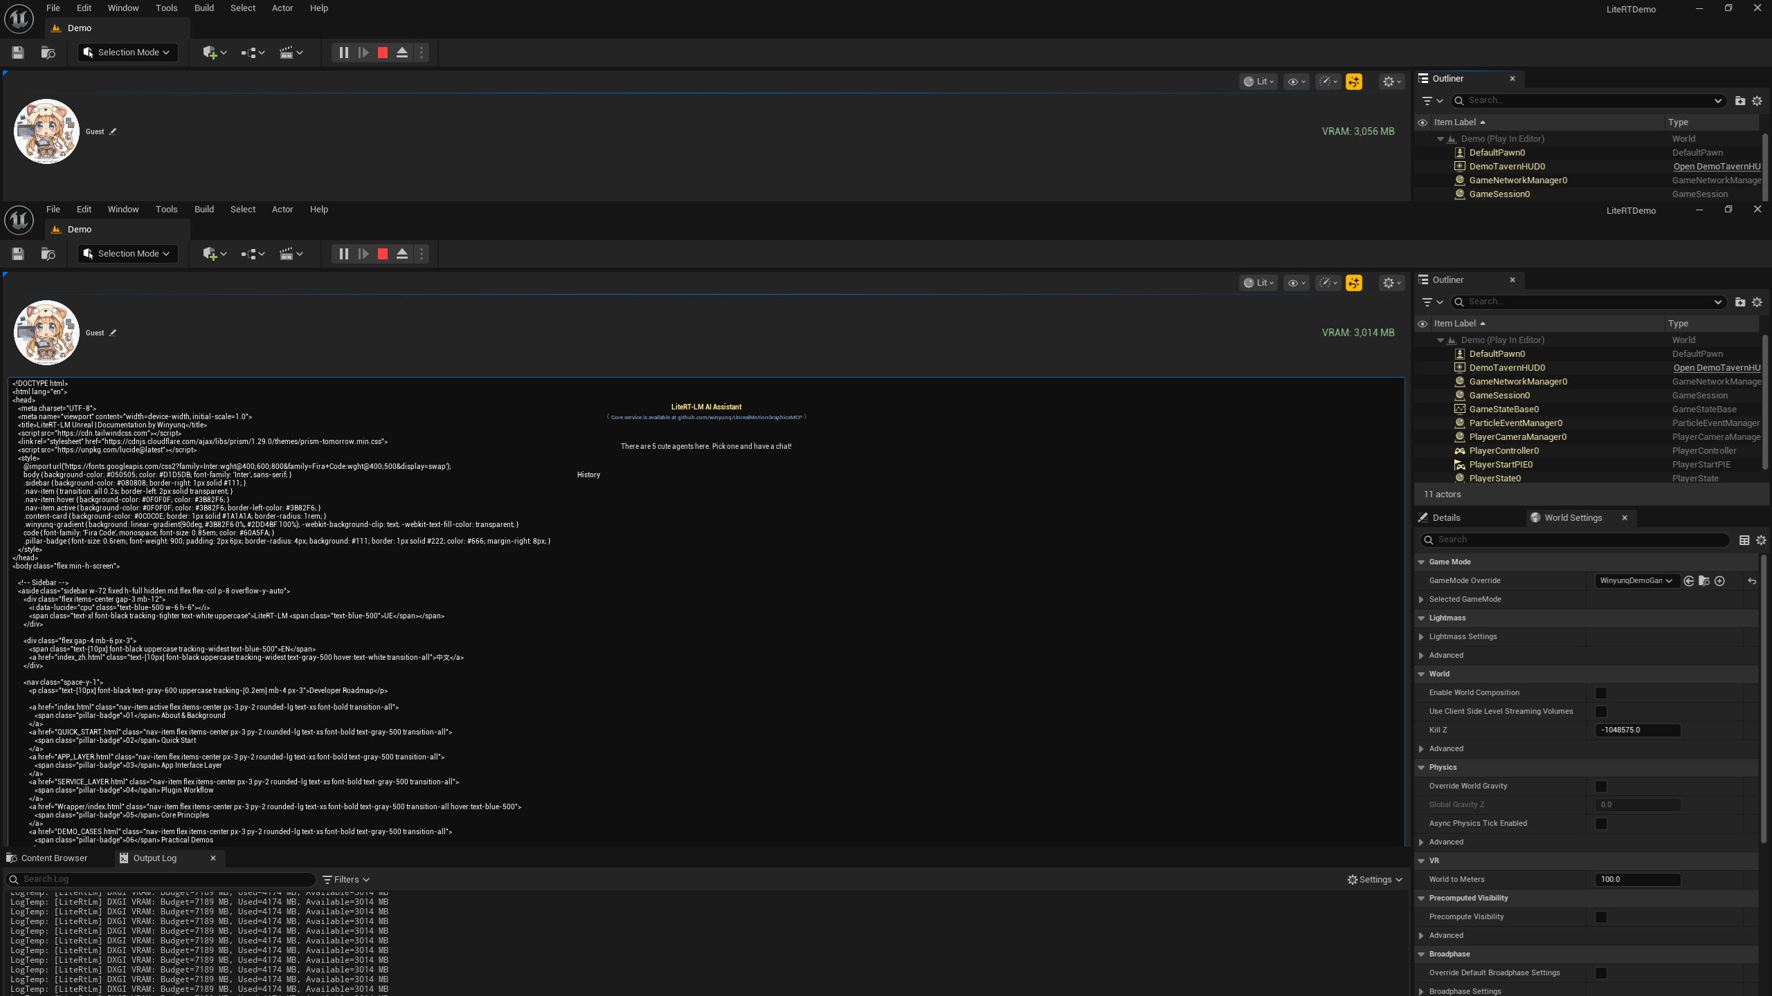Click the pencil edit icon beside Guest in the upper viewport
The height and width of the screenshot is (996, 1772).
(113, 131)
